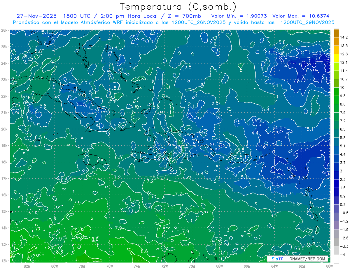Click the 26N latitude axis label
Image resolution: width=350 pixels, height=270 pixels.
pos(4,30)
